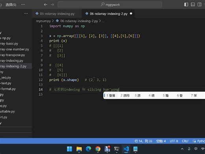Choose IME candidate 2 混用
The width and height of the screenshot is (205, 154).
point(125,96)
